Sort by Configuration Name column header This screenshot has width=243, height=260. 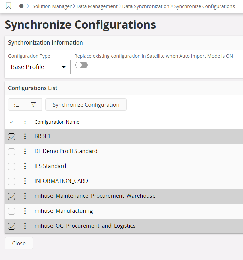(57, 122)
